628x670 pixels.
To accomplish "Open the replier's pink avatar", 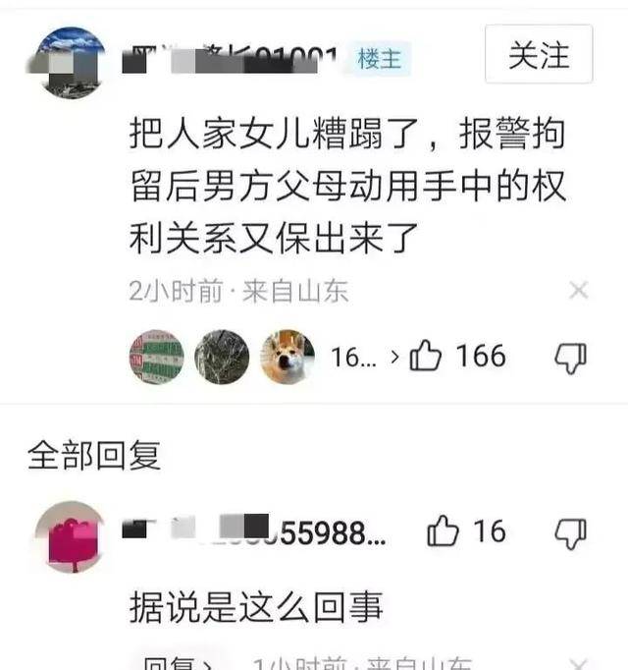I will 70,536.
